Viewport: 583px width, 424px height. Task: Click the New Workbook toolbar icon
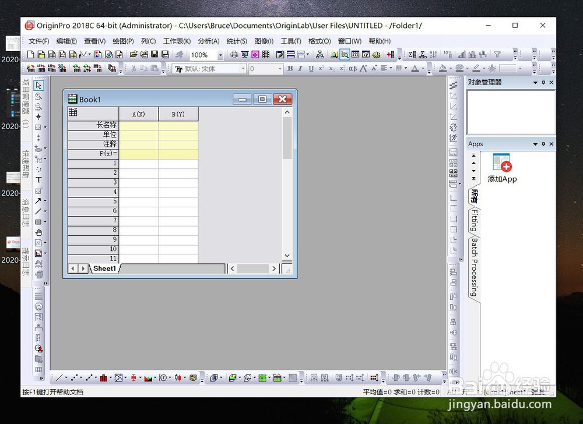52,55
